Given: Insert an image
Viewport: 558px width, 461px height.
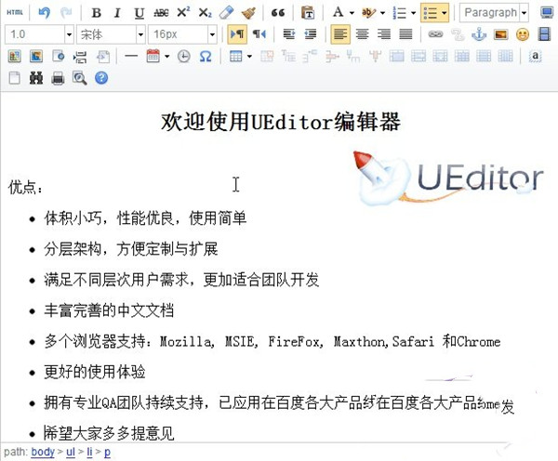Looking at the screenshot, I should (500, 34).
